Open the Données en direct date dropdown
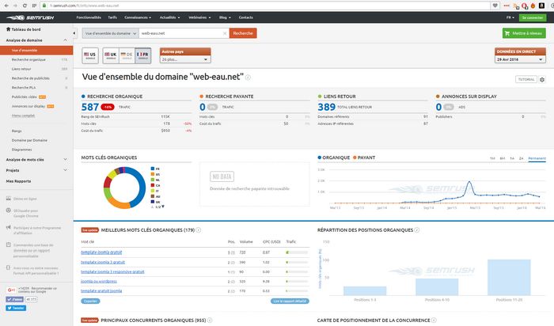 pyautogui.click(x=520, y=59)
